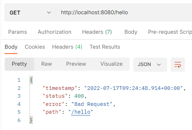Open the Test Results tab

click(x=105, y=47)
